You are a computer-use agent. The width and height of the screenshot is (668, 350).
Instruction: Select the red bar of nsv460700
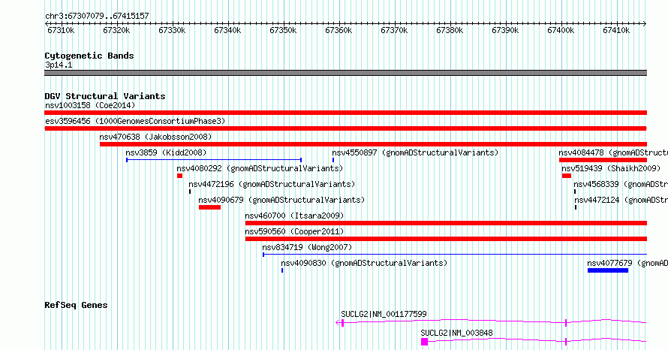point(446,223)
